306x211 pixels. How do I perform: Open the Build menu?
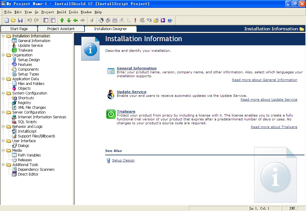pyautogui.click(x=61, y=12)
